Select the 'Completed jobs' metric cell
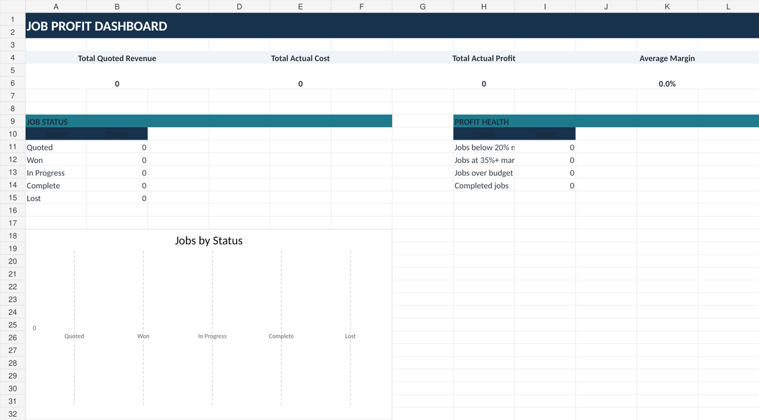759x420 pixels. (x=484, y=185)
